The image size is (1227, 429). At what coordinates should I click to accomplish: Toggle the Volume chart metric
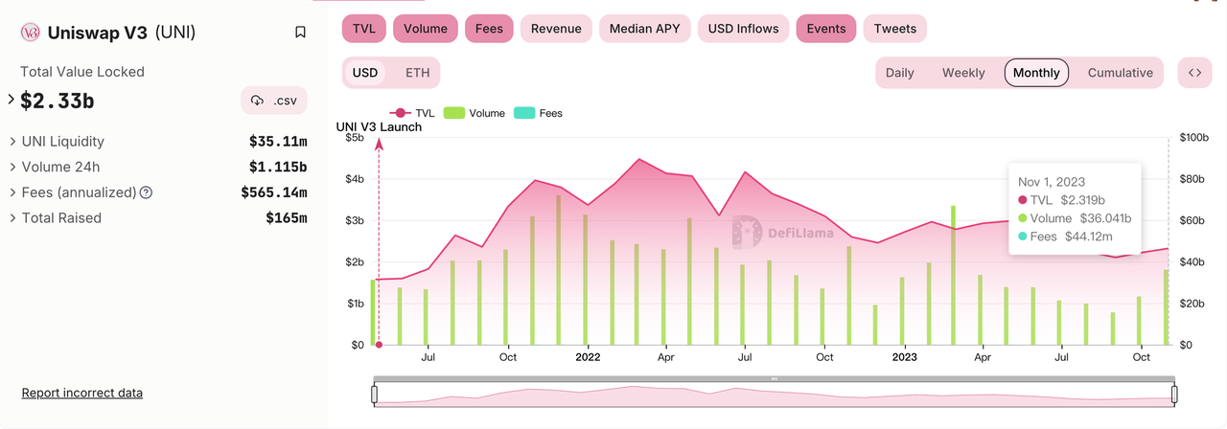pos(425,29)
